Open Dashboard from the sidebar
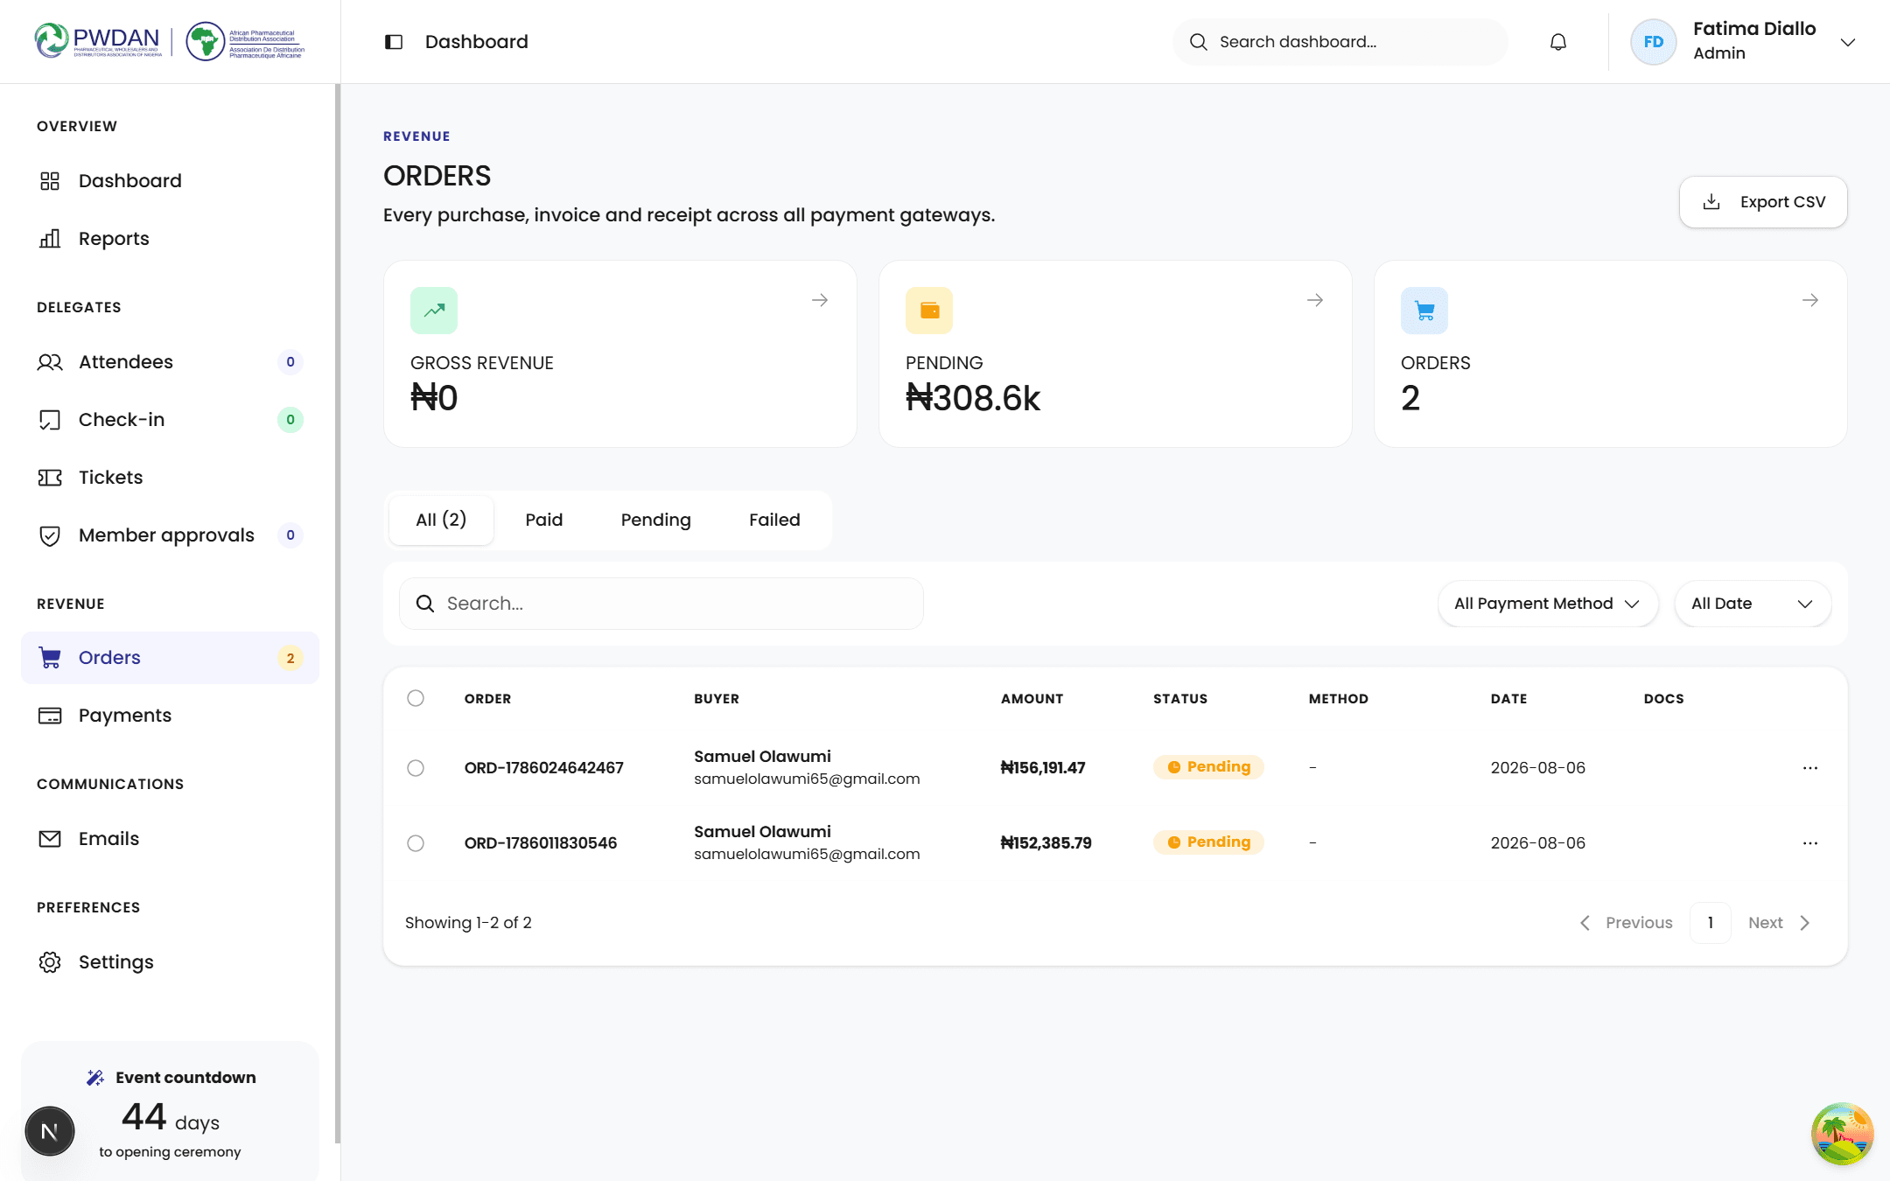Image resolution: width=1890 pixels, height=1181 pixels. pyautogui.click(x=170, y=181)
